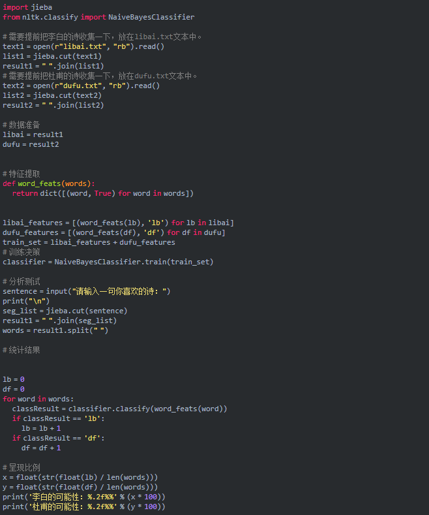
Task: Place cursor on the "# 统计结果" comment
Action: pyautogui.click(x=22, y=350)
